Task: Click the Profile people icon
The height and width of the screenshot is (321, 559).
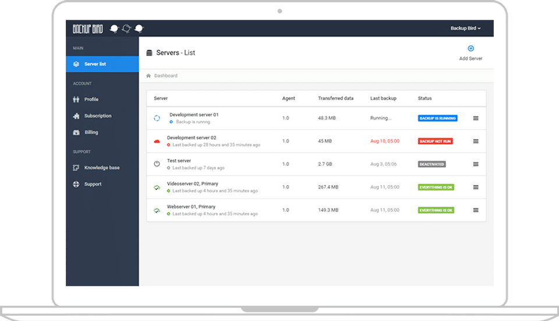Action: pos(76,99)
